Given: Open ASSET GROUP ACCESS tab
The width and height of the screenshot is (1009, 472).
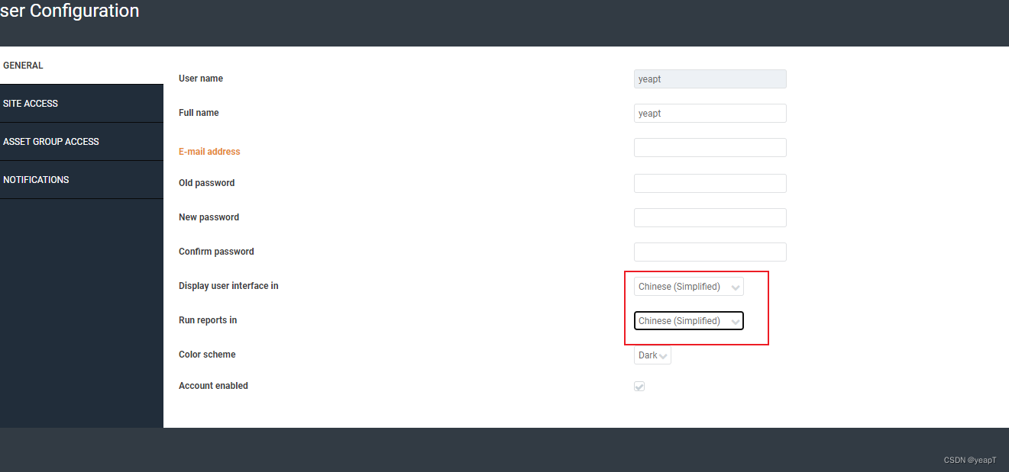Looking at the screenshot, I should click(82, 142).
